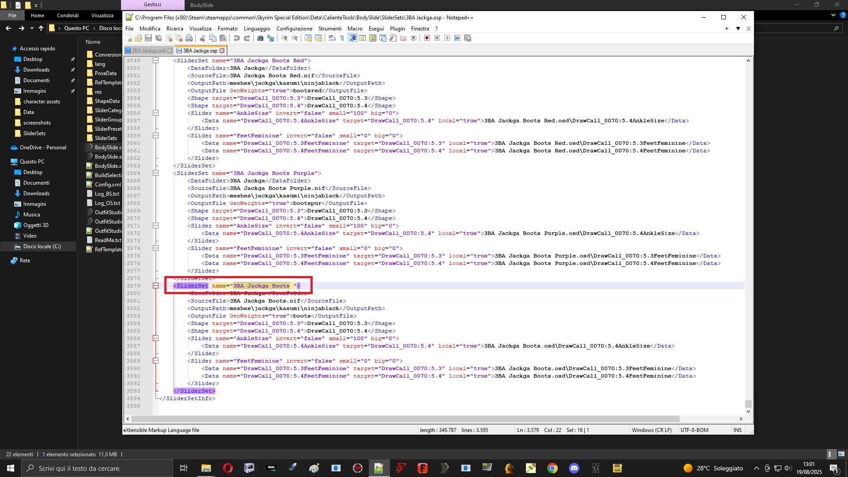
Task: Click the vertical scrollbar thumb in editor
Action: (748, 404)
